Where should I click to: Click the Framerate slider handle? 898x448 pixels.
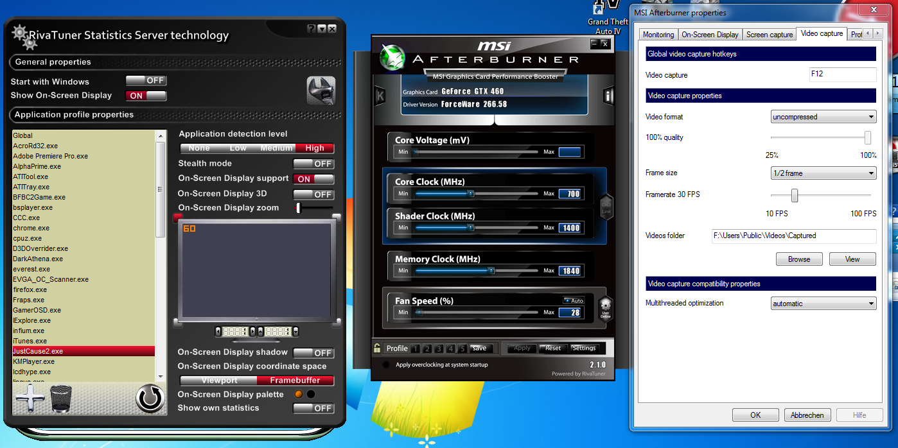pyautogui.click(x=795, y=195)
